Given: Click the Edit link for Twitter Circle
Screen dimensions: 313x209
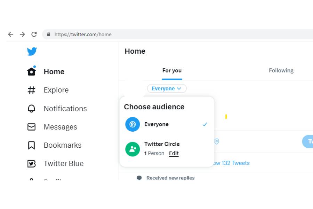Looking at the screenshot, I should (x=174, y=153).
